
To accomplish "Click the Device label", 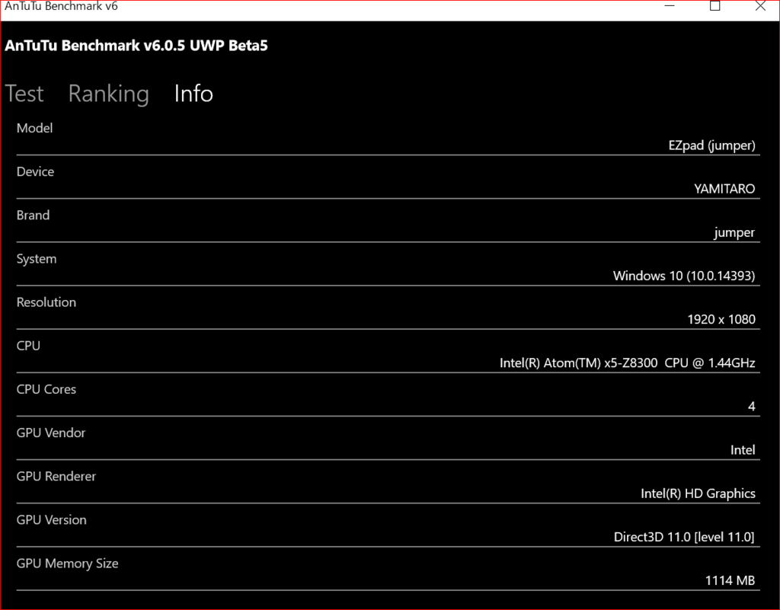I will click(35, 171).
